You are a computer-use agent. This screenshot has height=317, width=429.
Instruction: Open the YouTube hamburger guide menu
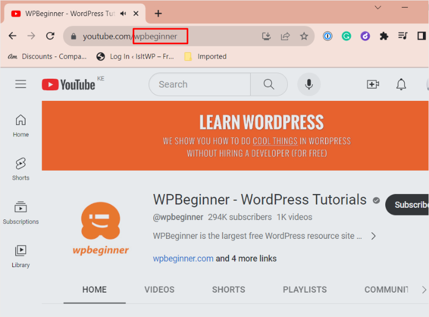pos(21,84)
